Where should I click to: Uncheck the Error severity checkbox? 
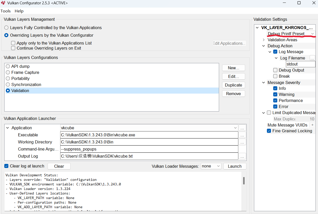(275, 106)
